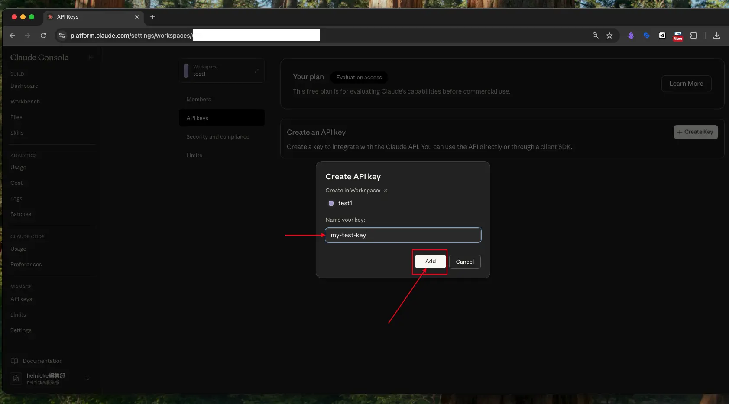Reload the current page
This screenshot has width=729, height=404.
(x=43, y=36)
